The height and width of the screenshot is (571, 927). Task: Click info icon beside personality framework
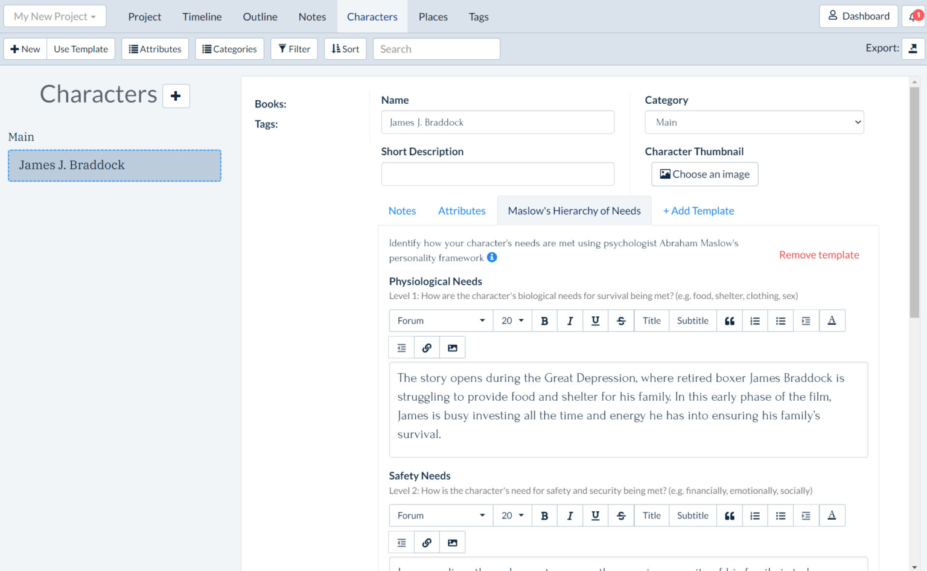pos(492,258)
